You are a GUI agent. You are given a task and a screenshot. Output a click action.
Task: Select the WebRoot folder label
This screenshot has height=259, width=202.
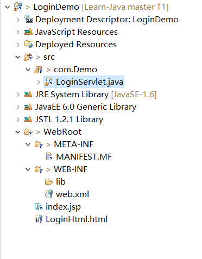coord(62,132)
